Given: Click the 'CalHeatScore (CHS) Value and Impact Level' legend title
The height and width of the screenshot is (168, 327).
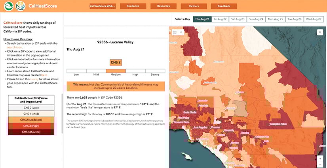Looking at the screenshot, I should click(31, 99).
